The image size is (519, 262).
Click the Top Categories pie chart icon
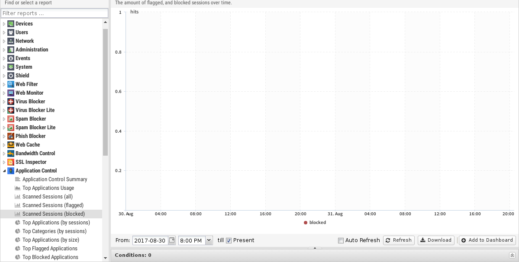point(18,231)
